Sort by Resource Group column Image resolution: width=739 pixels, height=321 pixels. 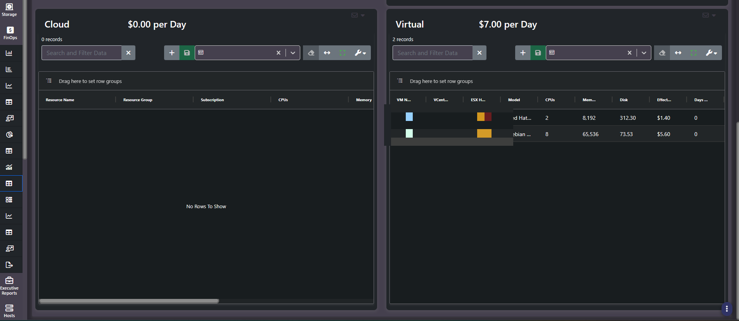click(138, 100)
